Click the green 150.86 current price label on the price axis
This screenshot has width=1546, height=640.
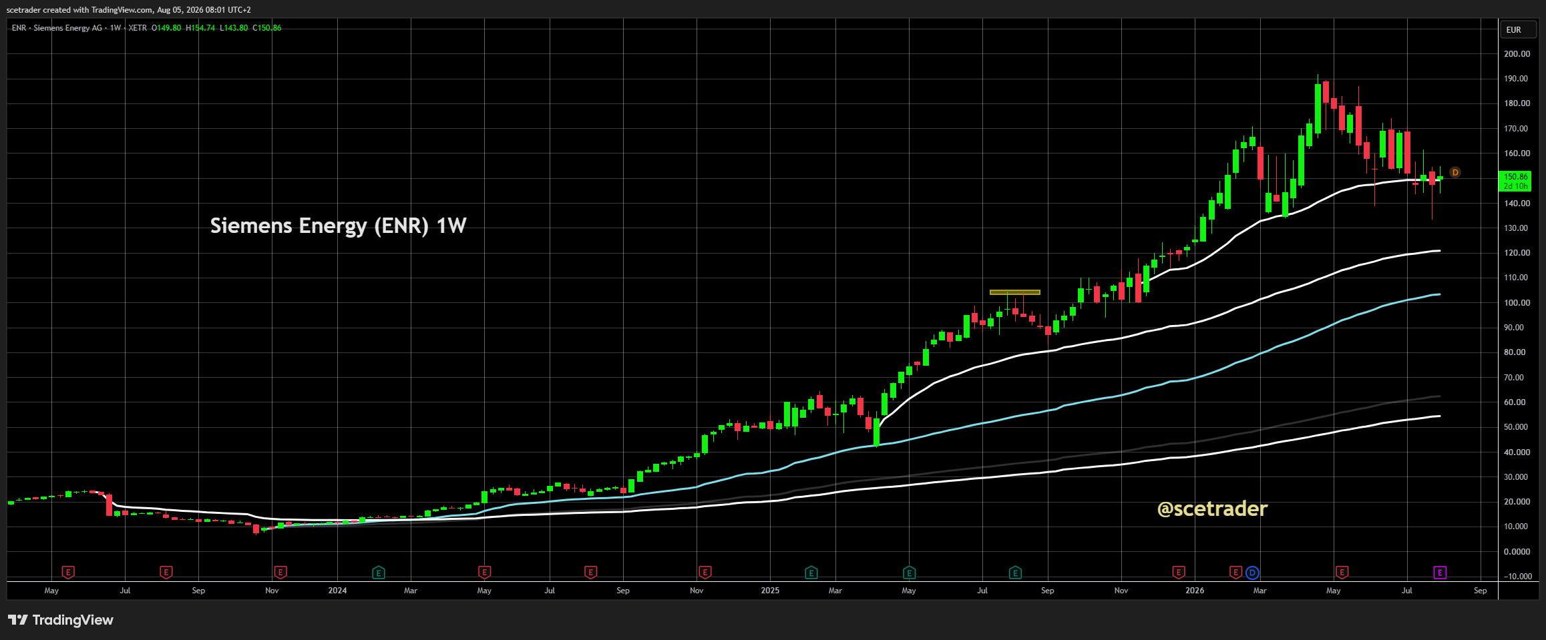click(x=1516, y=177)
